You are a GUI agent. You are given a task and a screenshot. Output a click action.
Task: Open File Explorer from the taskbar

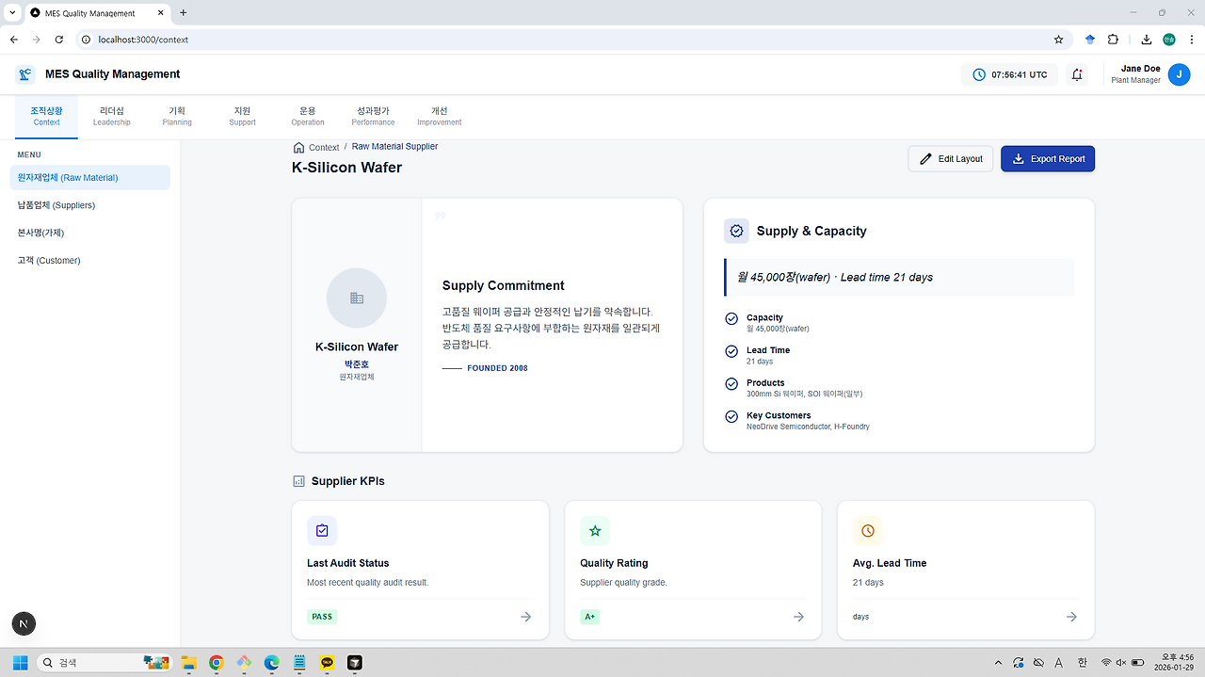(188, 663)
